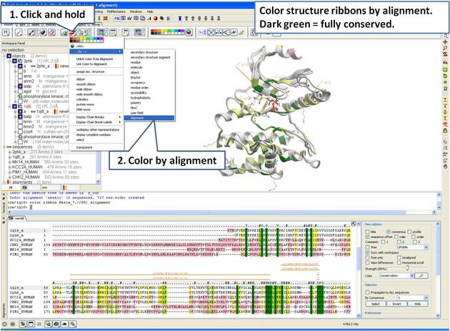Open the color wheel picker icon

(189, 32)
